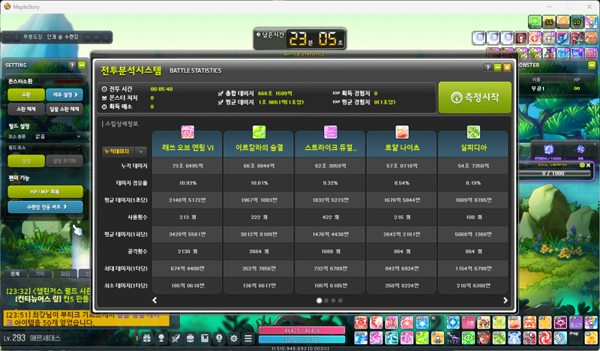Click the green toggle on Soul Weapon gauge
Screen dimensions: 600x351
(582, 165)
